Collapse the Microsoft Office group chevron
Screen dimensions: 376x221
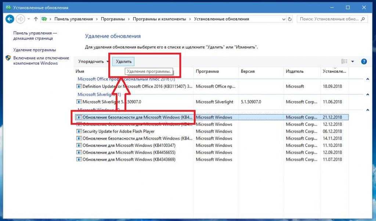pos(368,79)
